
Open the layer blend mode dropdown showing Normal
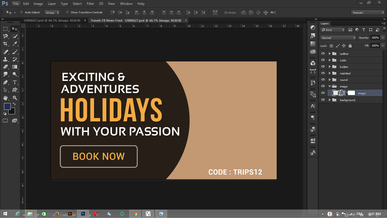(338, 37)
